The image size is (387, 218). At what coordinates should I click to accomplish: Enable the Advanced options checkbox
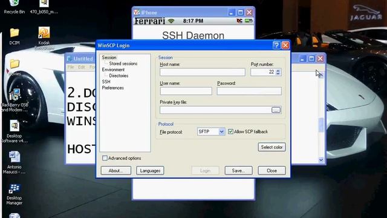105,158
